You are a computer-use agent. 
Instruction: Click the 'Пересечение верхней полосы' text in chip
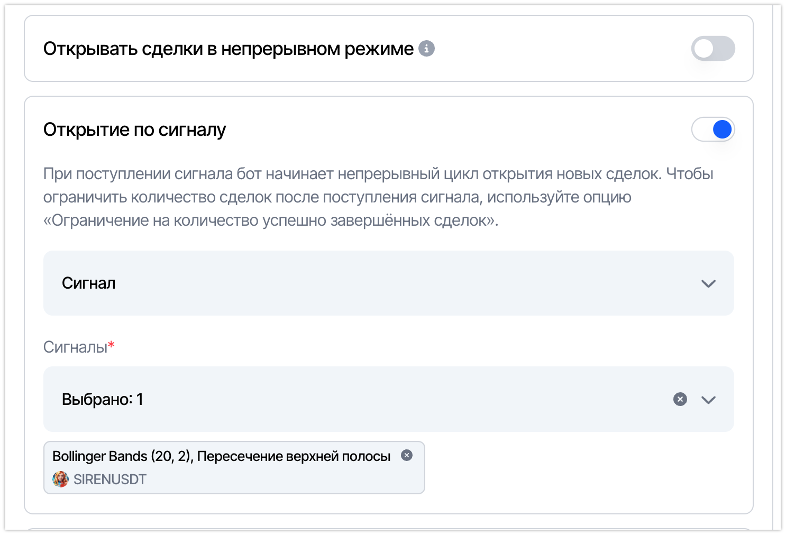[x=294, y=456]
